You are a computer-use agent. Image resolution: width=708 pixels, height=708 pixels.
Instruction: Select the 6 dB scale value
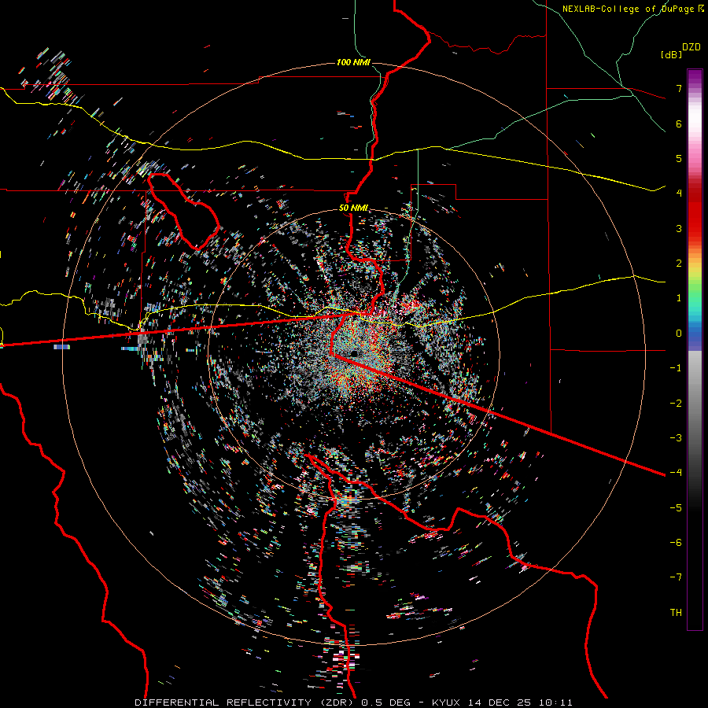tap(679, 124)
